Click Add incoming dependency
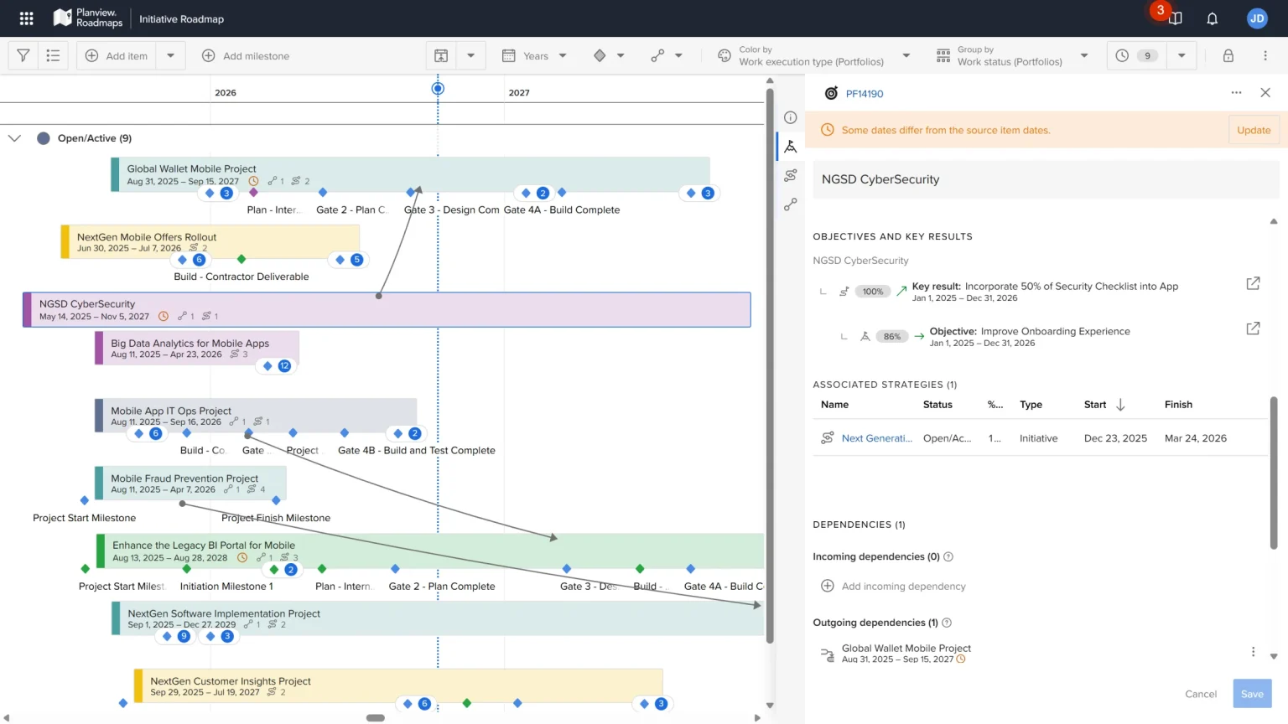Screen dimensions: 1288x724 [x=894, y=586]
